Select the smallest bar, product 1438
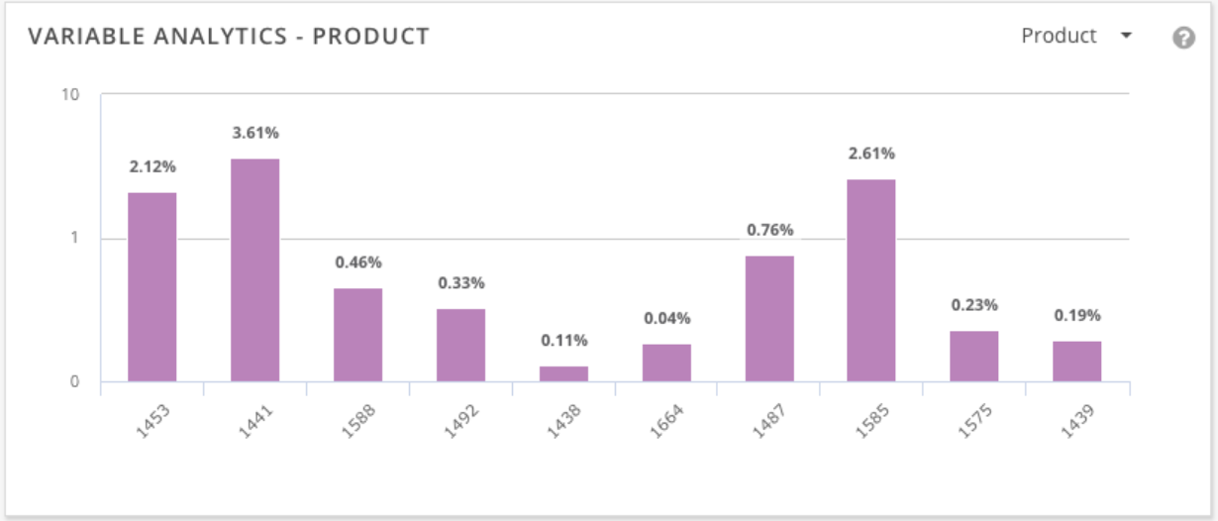 (563, 374)
